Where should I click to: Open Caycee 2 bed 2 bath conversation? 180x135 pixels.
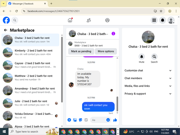[x=30, y=65]
